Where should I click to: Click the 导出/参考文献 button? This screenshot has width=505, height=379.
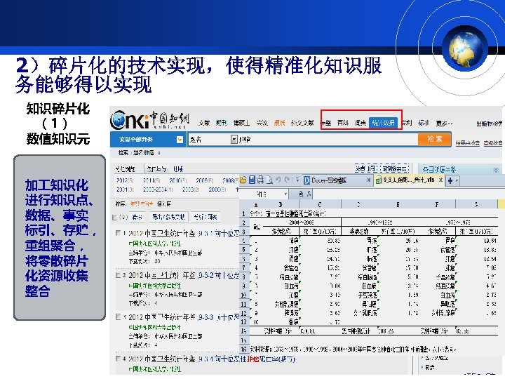click(x=169, y=217)
